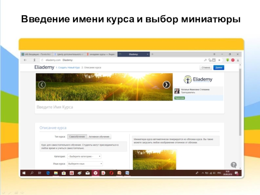Select the Активное обучение course type

(x=99, y=137)
